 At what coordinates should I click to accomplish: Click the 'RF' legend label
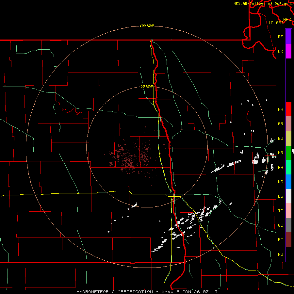point(281,37)
